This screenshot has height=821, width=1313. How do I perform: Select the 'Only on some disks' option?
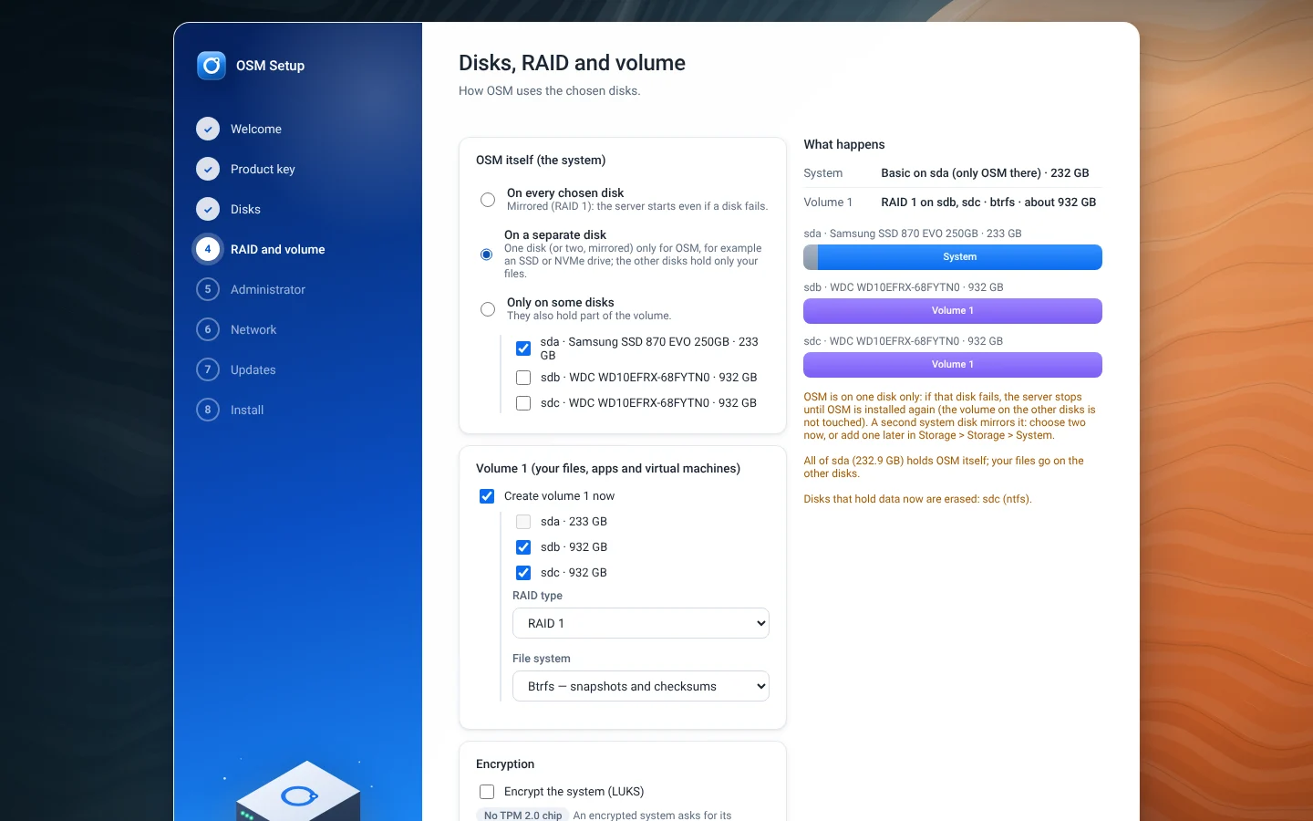(x=488, y=309)
